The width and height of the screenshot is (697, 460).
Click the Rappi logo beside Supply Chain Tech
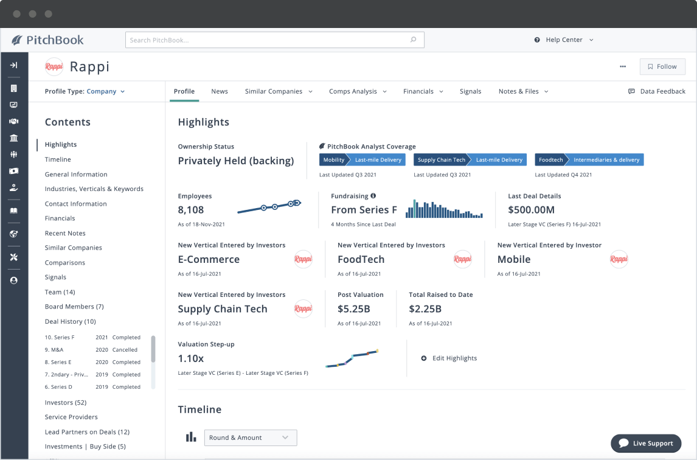(x=303, y=308)
